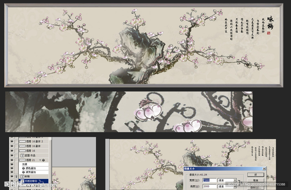Disable the 颜色叠加 effect eye
The height and width of the screenshot is (190, 291).
coord(12,168)
